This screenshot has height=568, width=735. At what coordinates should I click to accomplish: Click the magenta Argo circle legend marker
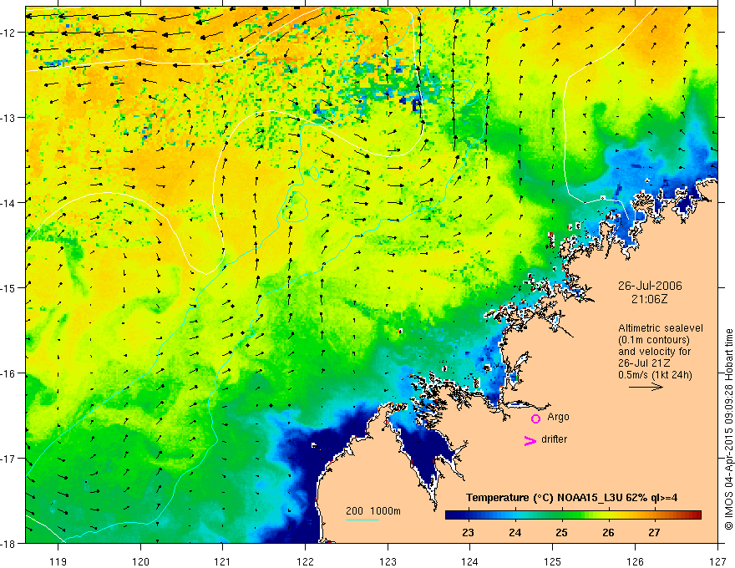point(535,418)
